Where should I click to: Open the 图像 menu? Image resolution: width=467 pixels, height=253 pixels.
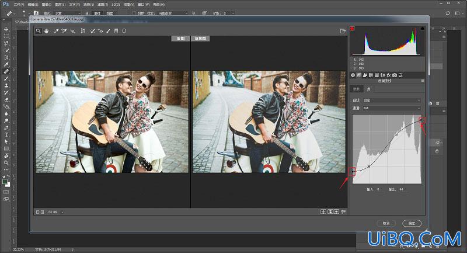click(x=47, y=5)
